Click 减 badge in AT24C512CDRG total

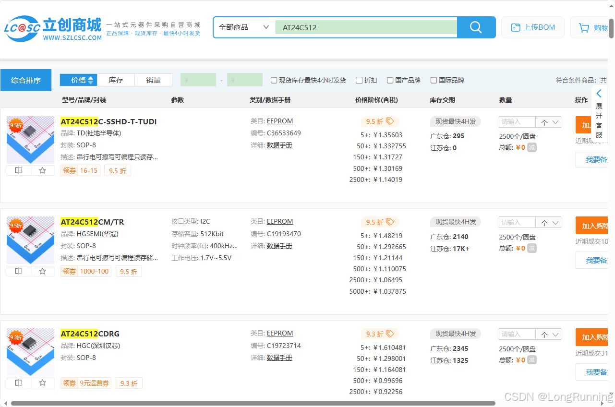532,360
